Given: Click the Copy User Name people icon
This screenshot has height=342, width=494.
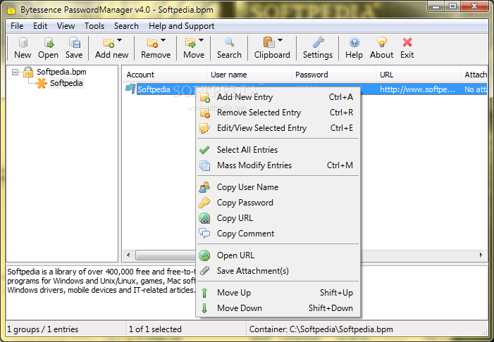Looking at the screenshot, I should click(204, 187).
